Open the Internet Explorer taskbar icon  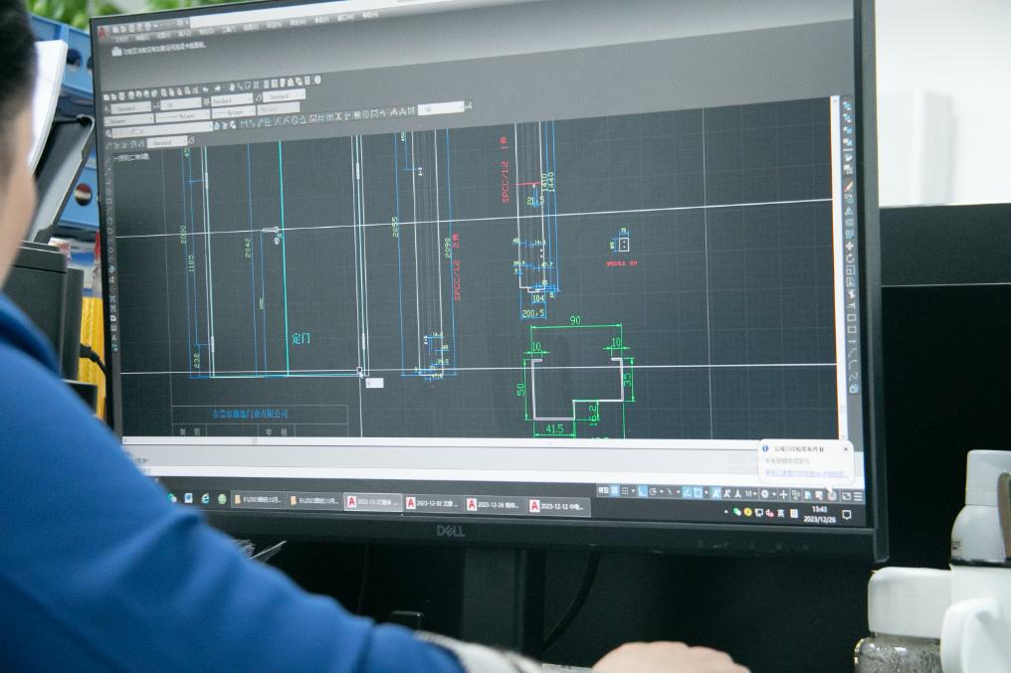(205, 498)
